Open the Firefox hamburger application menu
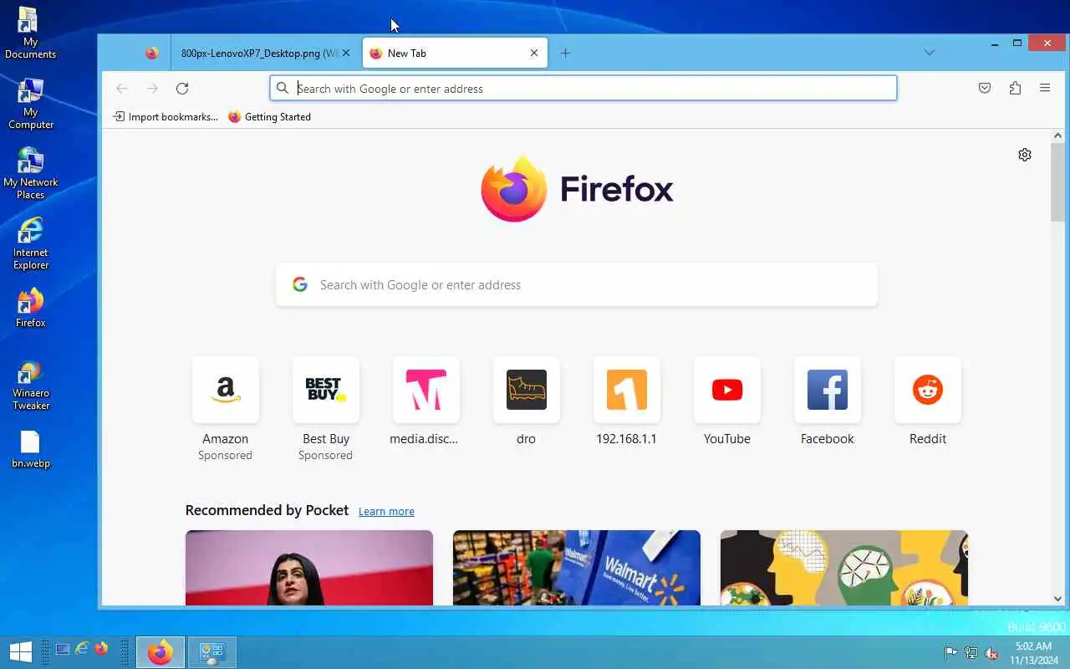Viewport: 1070px width, 669px height. (1045, 88)
